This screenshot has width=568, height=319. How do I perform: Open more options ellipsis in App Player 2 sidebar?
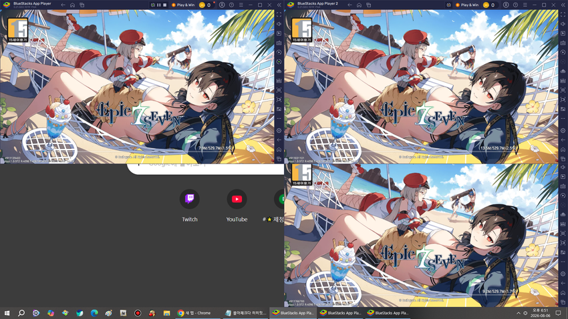tap(563, 118)
